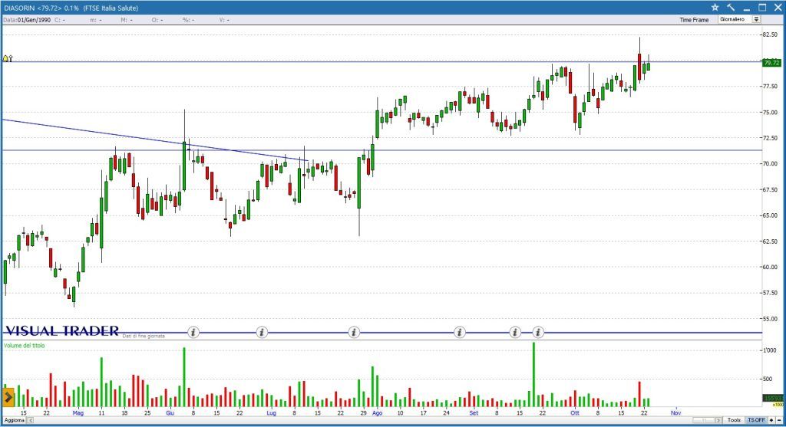Click the yellow alert bell icon
The width and height of the screenshot is (786, 427).
click(6, 58)
